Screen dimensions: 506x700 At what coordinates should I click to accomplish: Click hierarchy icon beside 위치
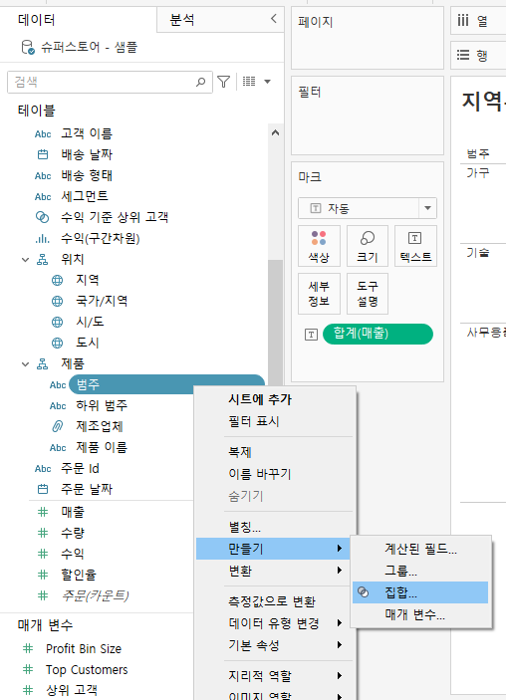pyautogui.click(x=43, y=259)
